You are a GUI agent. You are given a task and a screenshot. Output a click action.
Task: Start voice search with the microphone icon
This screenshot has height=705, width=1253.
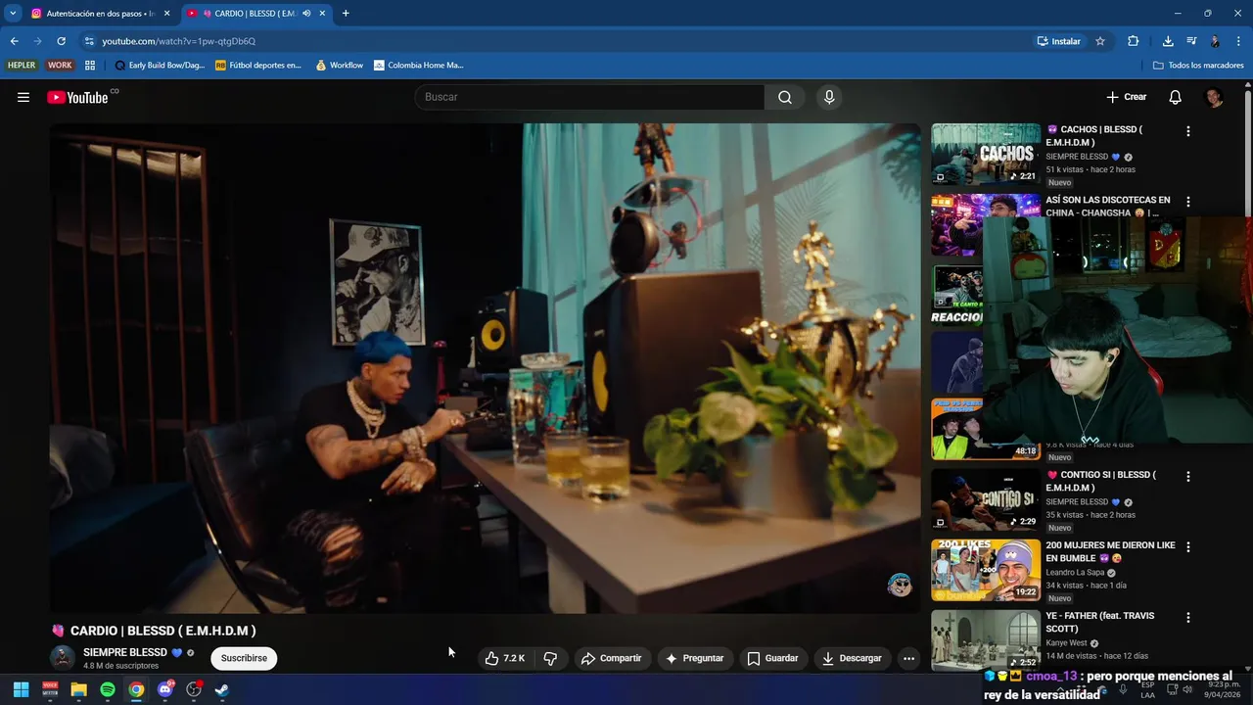pyautogui.click(x=829, y=97)
